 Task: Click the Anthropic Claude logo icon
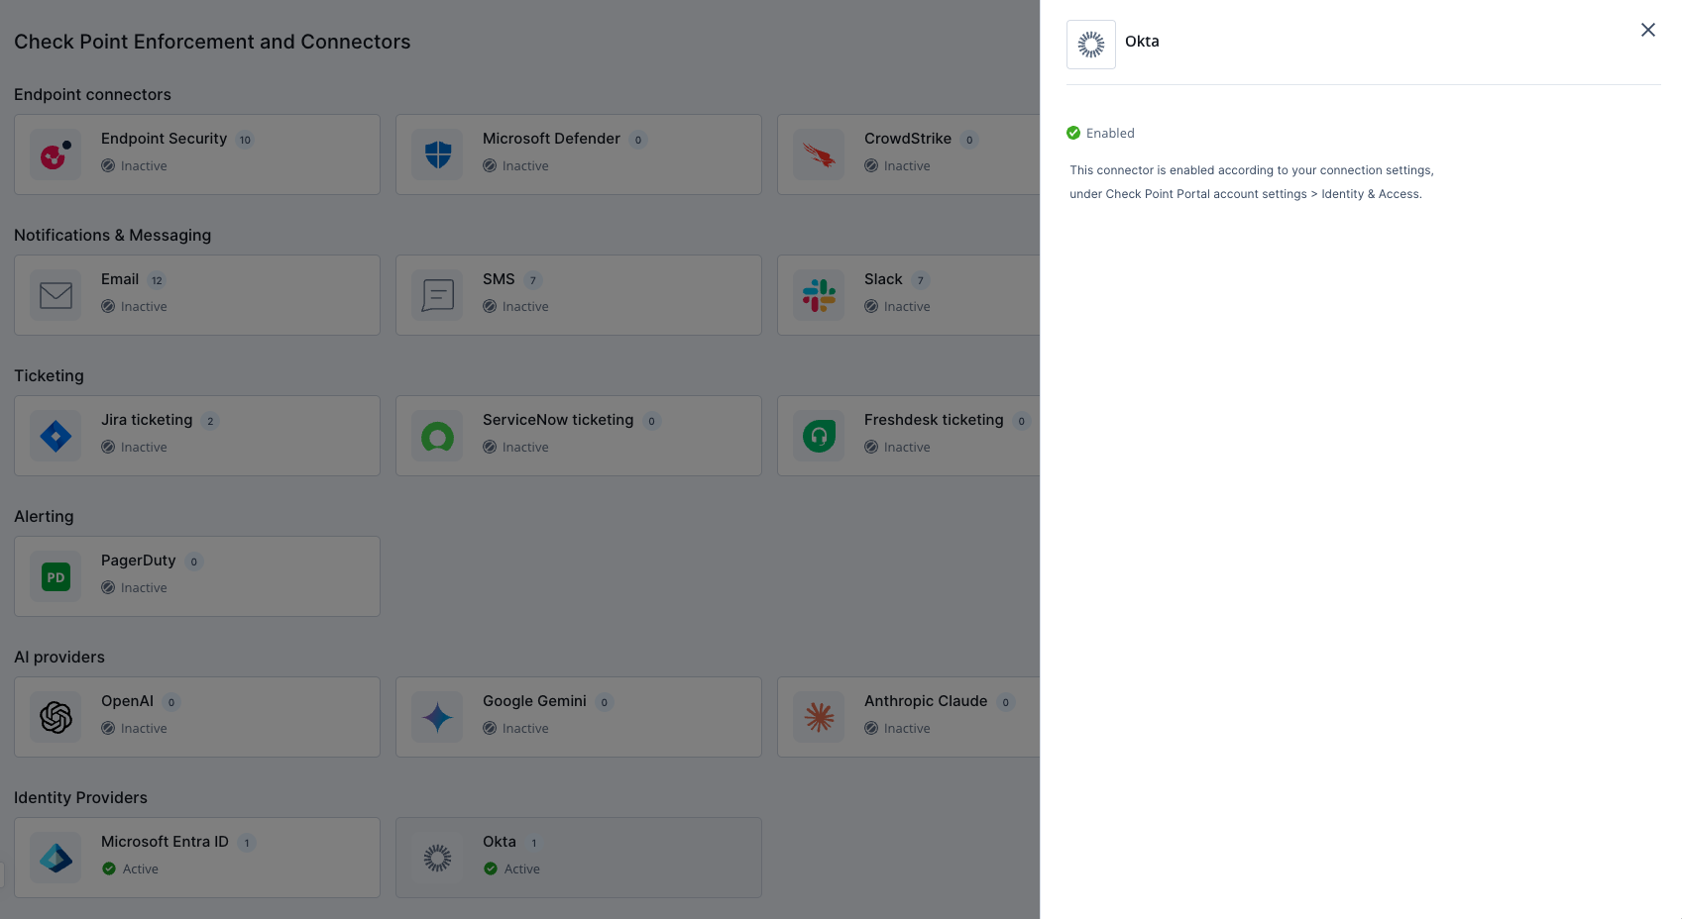[x=819, y=717]
